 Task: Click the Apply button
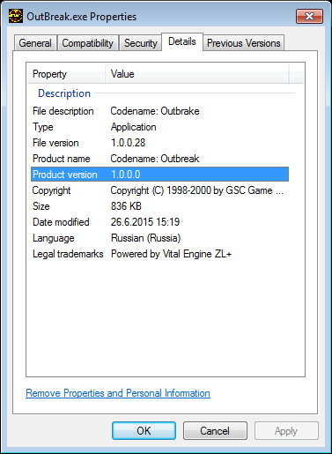(x=286, y=431)
